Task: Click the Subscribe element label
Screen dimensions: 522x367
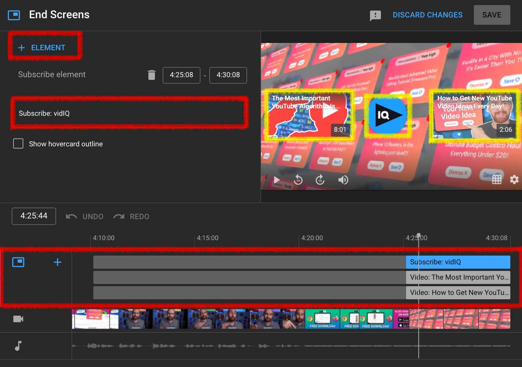Action: click(x=52, y=75)
